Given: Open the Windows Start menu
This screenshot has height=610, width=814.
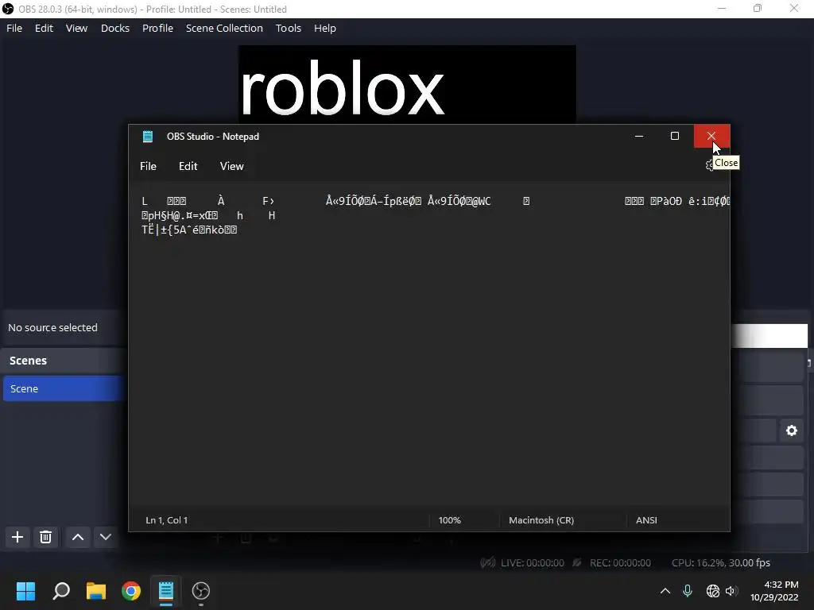Looking at the screenshot, I should pyautogui.click(x=25, y=591).
